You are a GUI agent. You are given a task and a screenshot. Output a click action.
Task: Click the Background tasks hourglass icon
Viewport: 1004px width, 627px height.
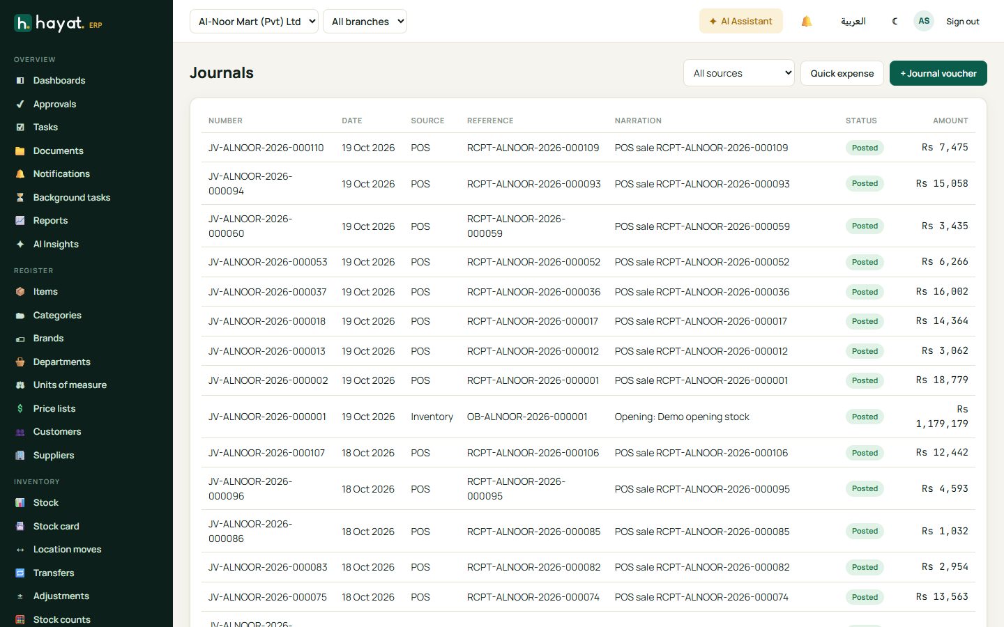click(x=20, y=197)
